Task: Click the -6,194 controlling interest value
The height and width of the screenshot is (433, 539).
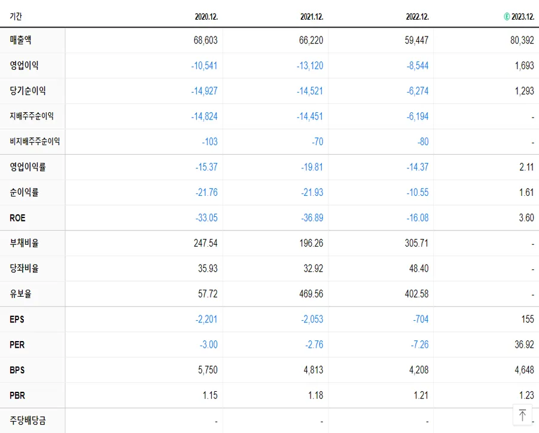Action: (418, 116)
